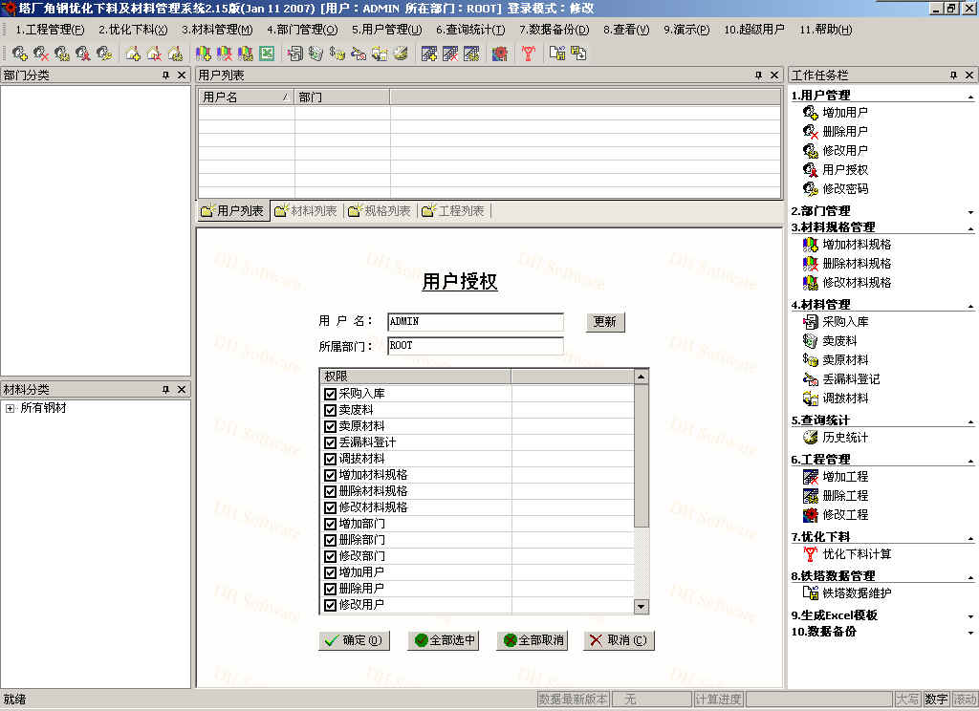Viewport: 979px width, 711px height.
Task: Click the 全部取消 button
Action: (532, 640)
